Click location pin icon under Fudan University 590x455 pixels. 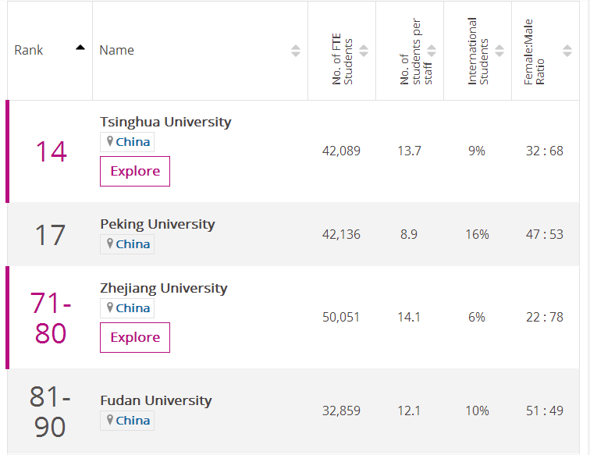[x=111, y=421]
